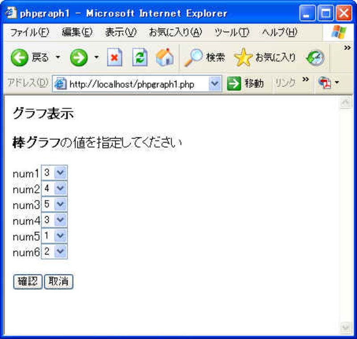Viewport: 357px width, 339px height.
Task: Click the PDF converter toolbar icon
Action: [x=325, y=83]
